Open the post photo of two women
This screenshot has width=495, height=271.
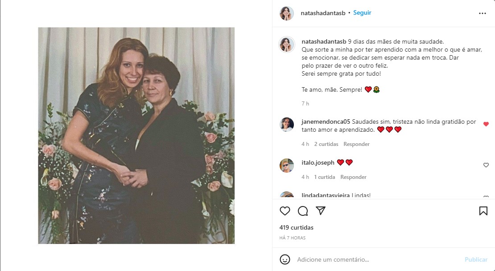click(136, 135)
